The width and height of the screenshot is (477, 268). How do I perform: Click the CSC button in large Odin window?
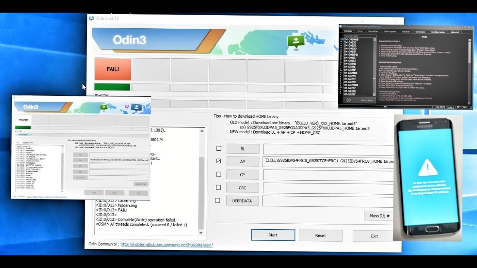[242, 188]
